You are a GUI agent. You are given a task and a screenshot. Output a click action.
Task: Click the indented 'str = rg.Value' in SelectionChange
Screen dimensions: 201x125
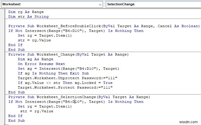pos(37,111)
